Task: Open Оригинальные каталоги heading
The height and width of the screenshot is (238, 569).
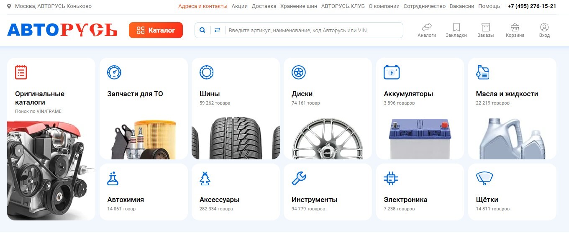Action: point(40,98)
